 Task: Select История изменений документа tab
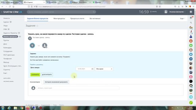pos(56,82)
